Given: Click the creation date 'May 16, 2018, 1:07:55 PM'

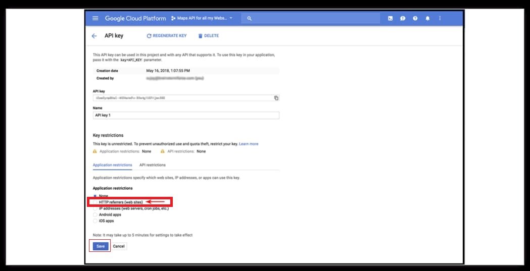Looking at the screenshot, I should click(x=168, y=71).
